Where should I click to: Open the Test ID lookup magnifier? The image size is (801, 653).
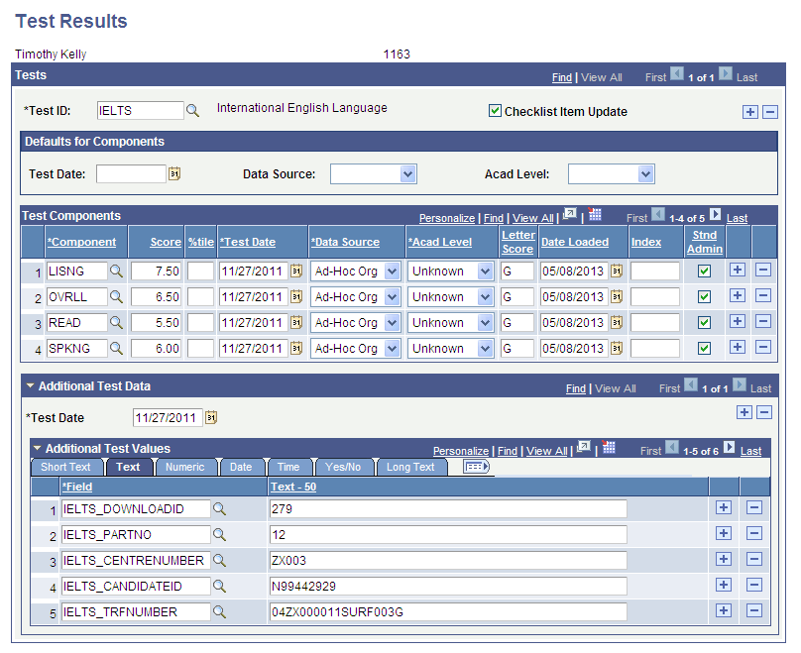click(192, 110)
